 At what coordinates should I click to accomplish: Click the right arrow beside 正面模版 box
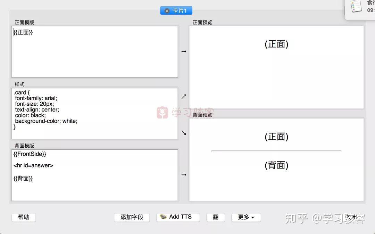click(x=184, y=51)
